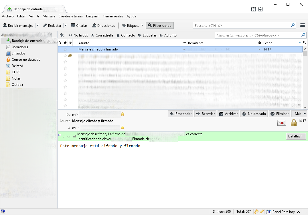Image resolution: width=308 pixels, height=215 pixels.
Task: Click the Fecha column sort arrow
Action: tap(299, 43)
